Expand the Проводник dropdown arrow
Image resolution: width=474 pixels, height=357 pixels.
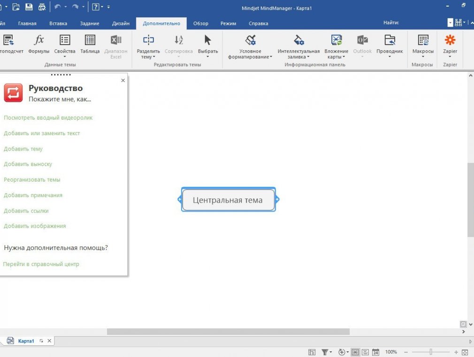point(390,57)
